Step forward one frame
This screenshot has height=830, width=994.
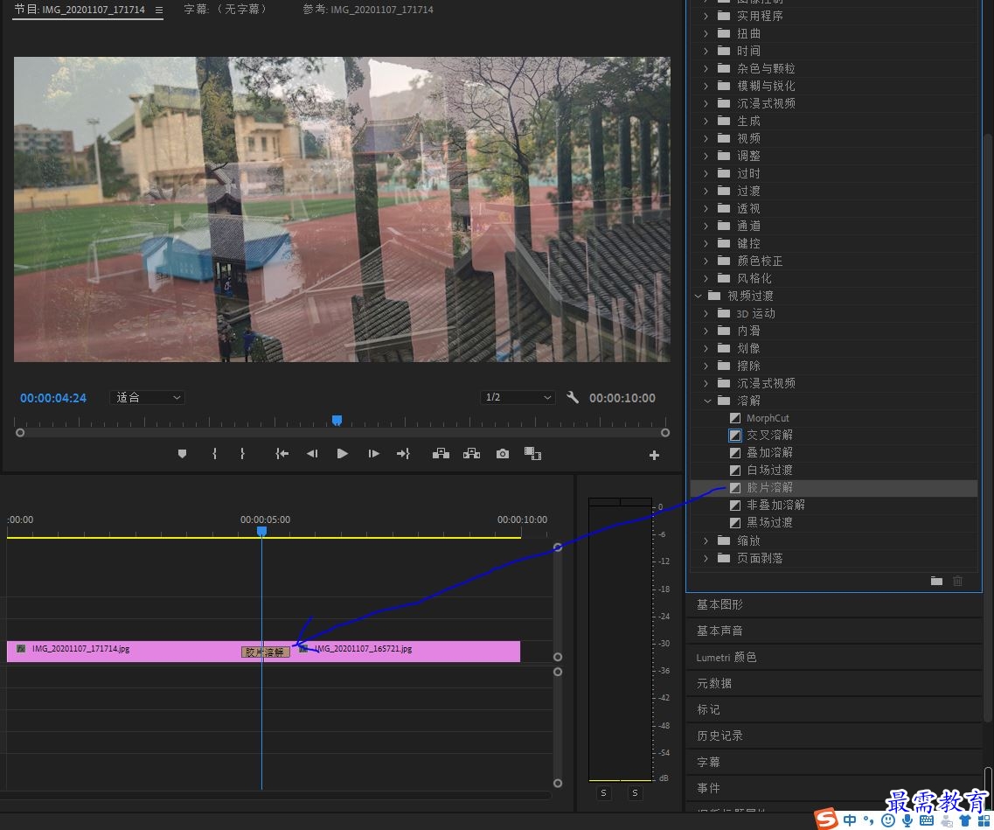pyautogui.click(x=373, y=453)
